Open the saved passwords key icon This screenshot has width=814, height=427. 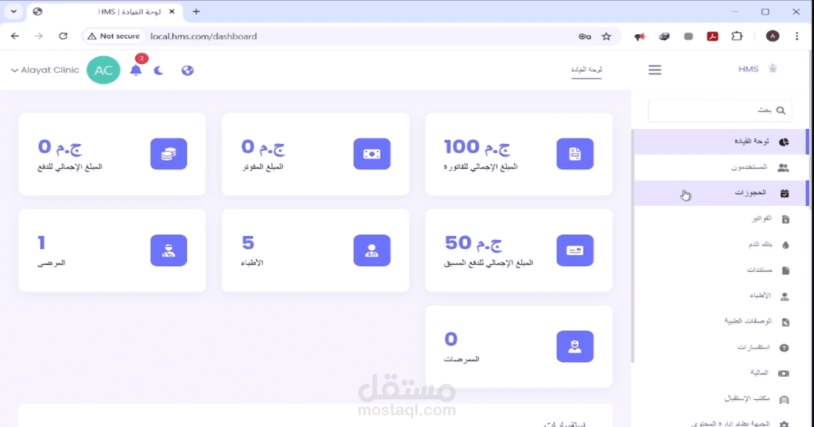585,36
